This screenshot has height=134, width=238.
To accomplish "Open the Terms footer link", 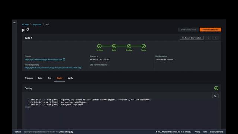I will pyautogui.click(x=205, y=132).
